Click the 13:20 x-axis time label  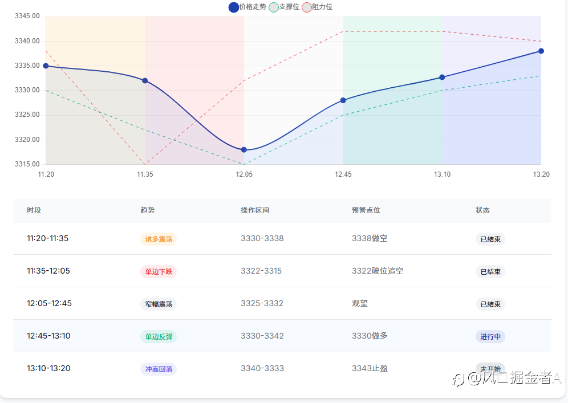(541, 174)
